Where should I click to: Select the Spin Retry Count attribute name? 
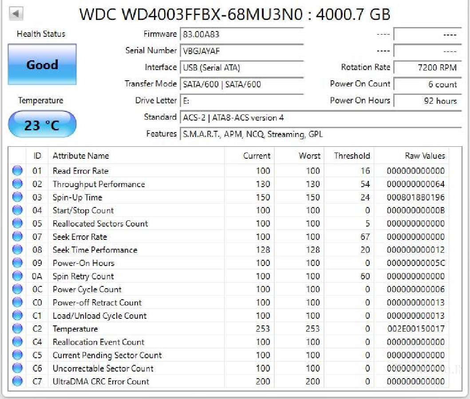click(83, 276)
